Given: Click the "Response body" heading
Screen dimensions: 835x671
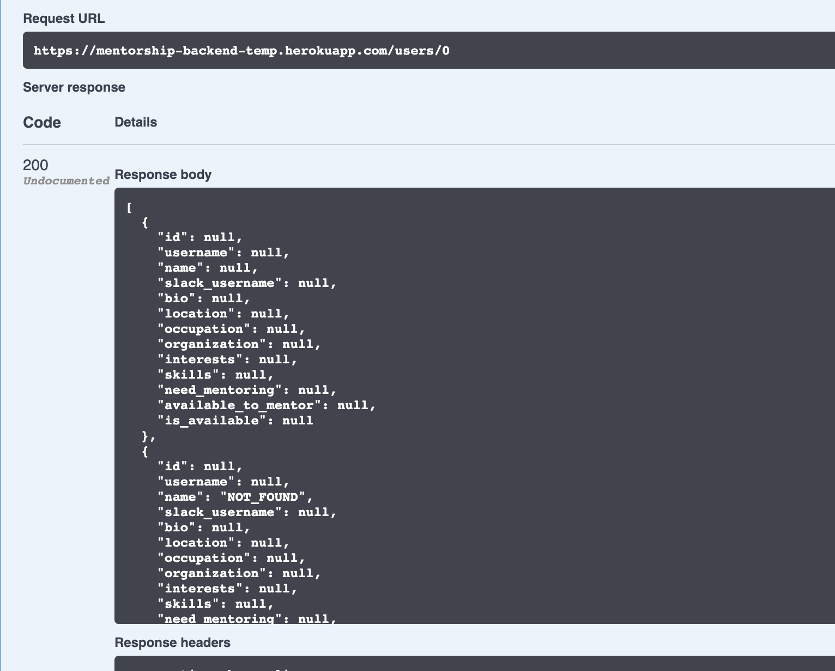Looking at the screenshot, I should tap(163, 175).
